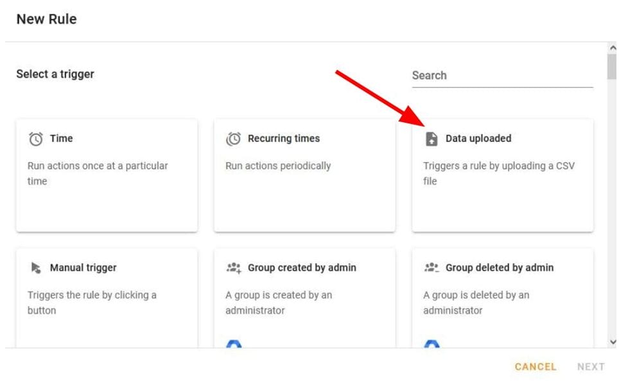The height and width of the screenshot is (381, 619).
Task: Click the cursor icon on Manual trigger card
Action: 37,267
